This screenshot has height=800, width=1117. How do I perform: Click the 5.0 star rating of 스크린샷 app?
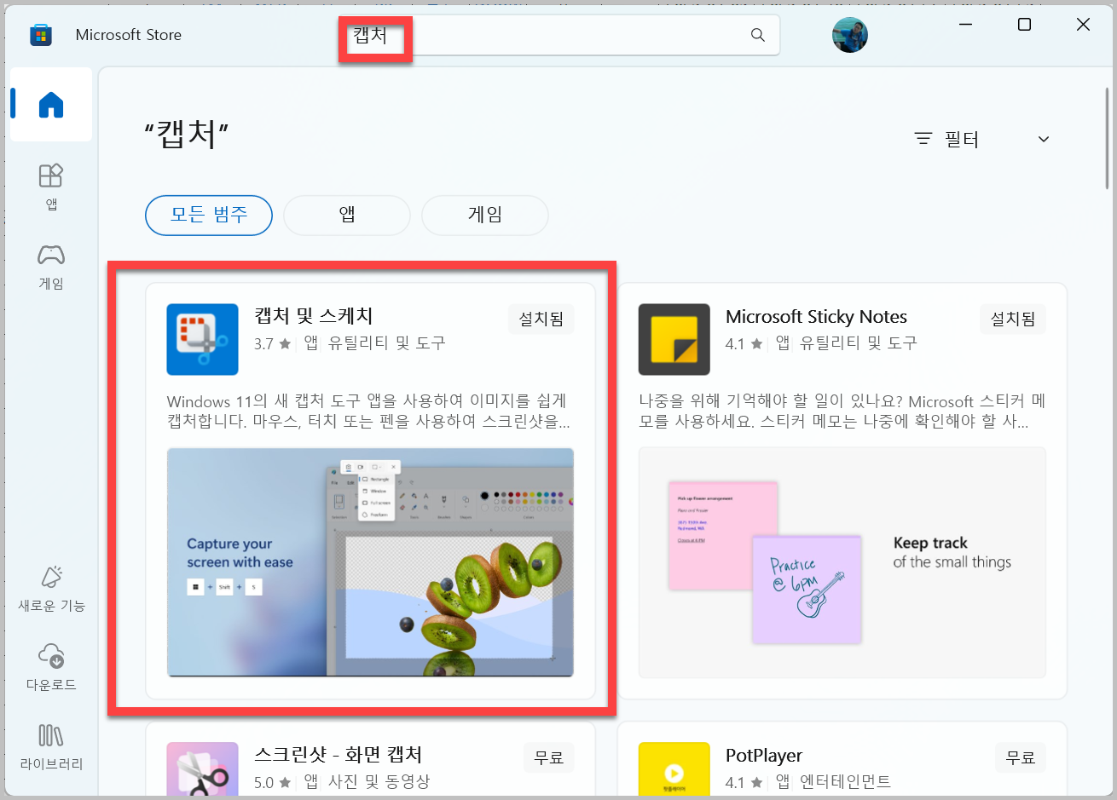point(273,782)
